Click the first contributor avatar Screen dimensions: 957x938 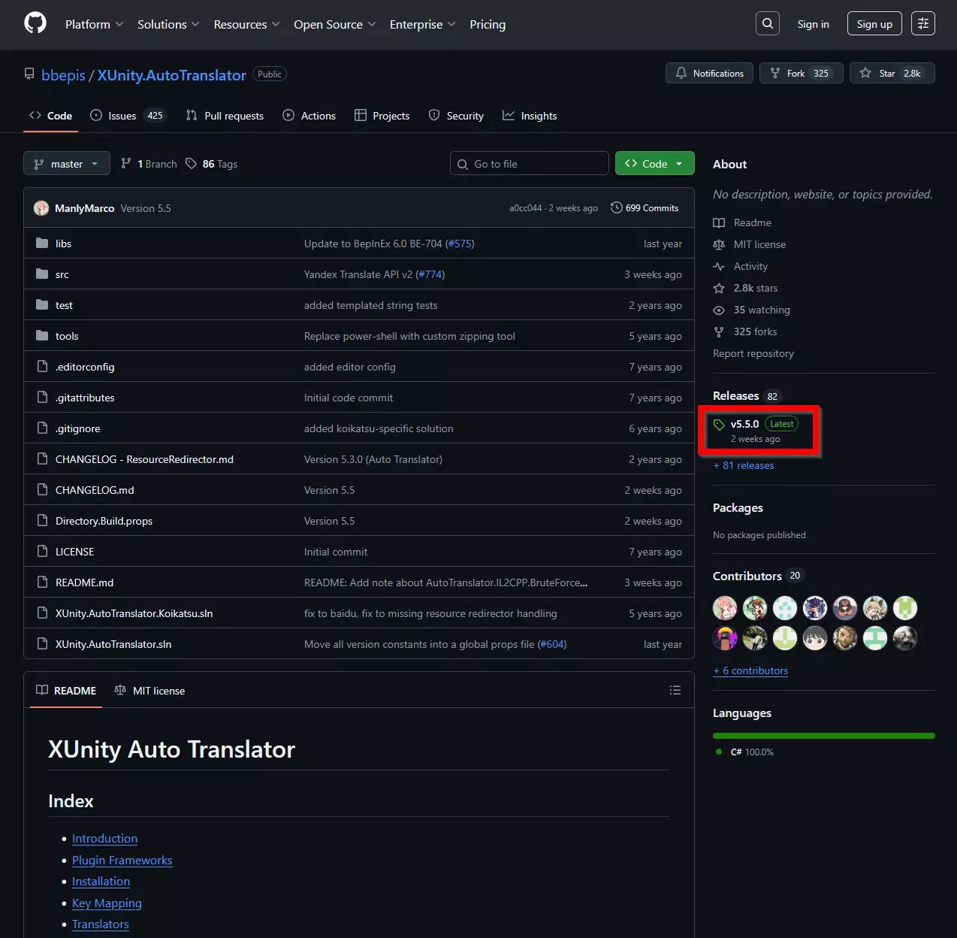pyautogui.click(x=725, y=607)
